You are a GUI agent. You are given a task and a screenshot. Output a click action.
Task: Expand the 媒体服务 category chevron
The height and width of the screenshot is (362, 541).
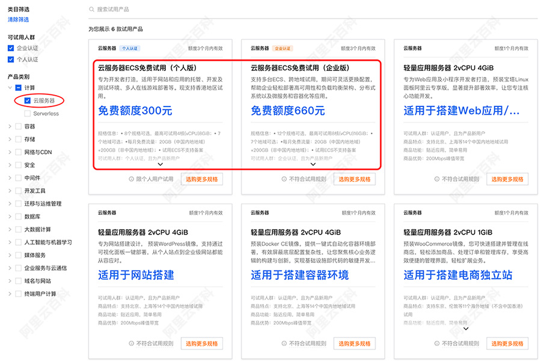pyautogui.click(x=10, y=255)
